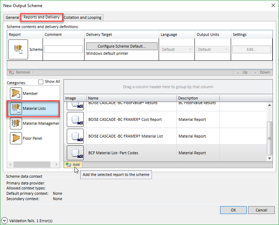
Task: Click the Settings column header
Action: tap(252, 34)
